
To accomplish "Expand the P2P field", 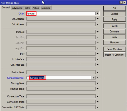I will pos(98,54).
